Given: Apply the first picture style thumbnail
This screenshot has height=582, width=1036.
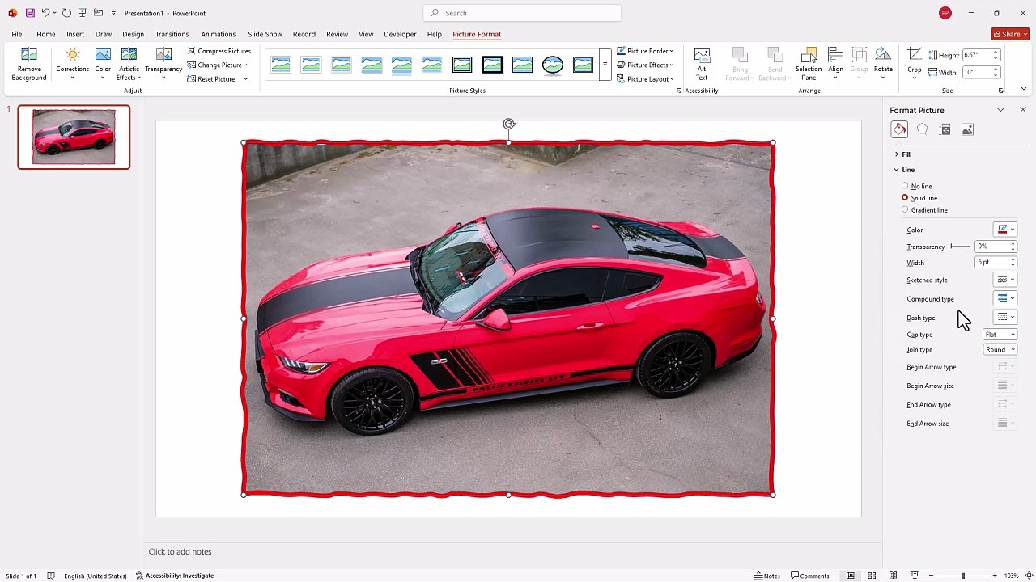Looking at the screenshot, I should (281, 65).
